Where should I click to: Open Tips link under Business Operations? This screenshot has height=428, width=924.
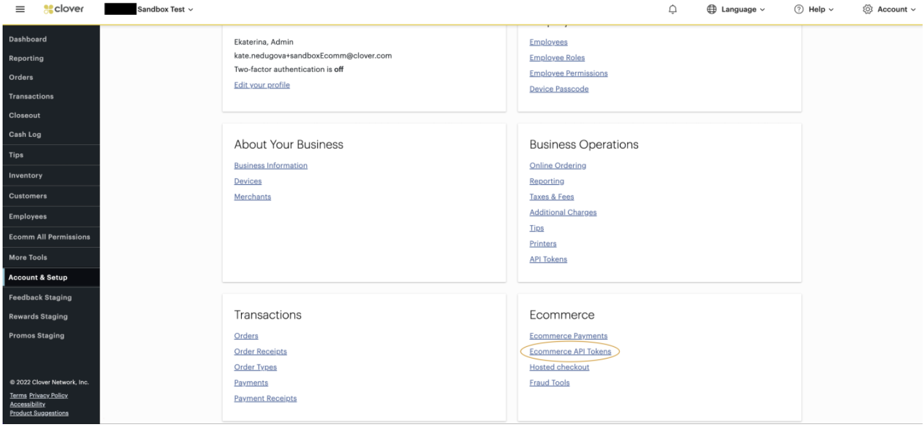click(537, 228)
